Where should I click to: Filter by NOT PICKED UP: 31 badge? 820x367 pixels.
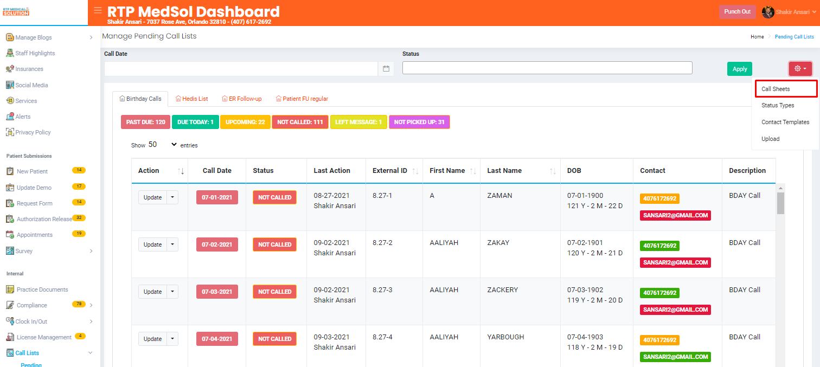click(419, 122)
